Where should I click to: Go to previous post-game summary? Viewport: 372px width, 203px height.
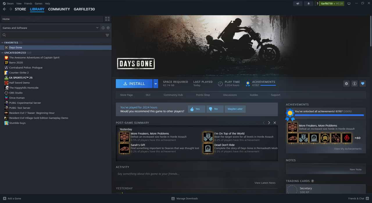pos(264,123)
